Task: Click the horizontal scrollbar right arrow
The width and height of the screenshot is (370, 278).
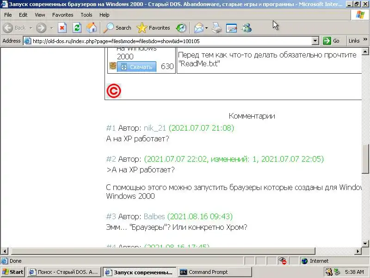Action: pyautogui.click(x=358, y=251)
